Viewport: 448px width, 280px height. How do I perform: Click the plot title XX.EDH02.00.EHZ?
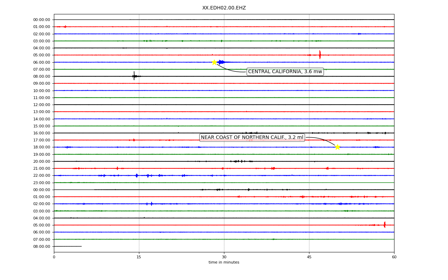(224, 8)
